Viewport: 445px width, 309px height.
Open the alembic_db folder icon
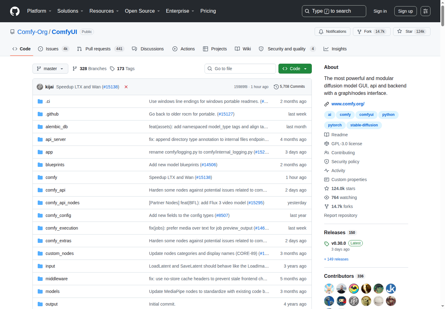40,127
